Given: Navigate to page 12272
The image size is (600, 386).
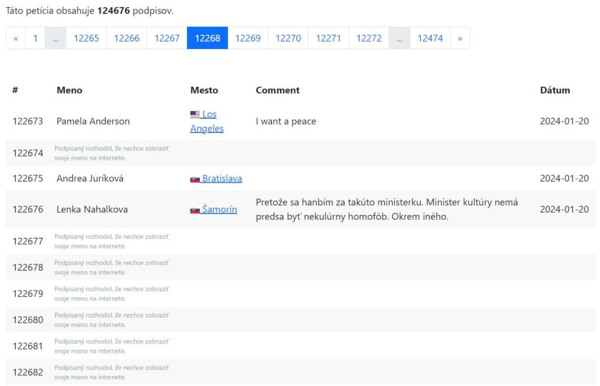Looking at the screenshot, I should (x=369, y=38).
